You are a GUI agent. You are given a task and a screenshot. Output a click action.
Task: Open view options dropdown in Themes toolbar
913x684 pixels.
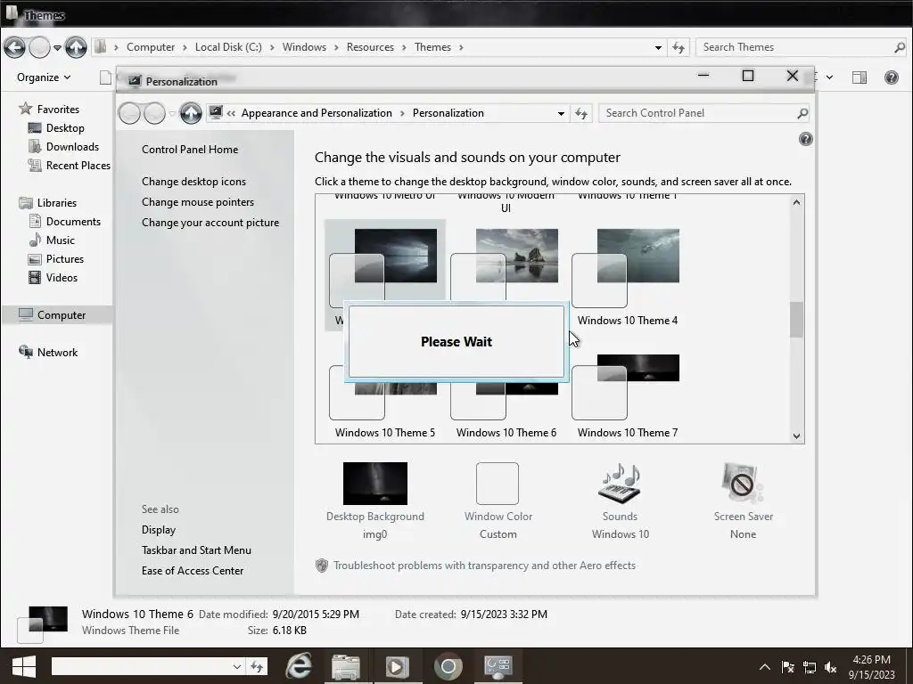[x=830, y=77]
